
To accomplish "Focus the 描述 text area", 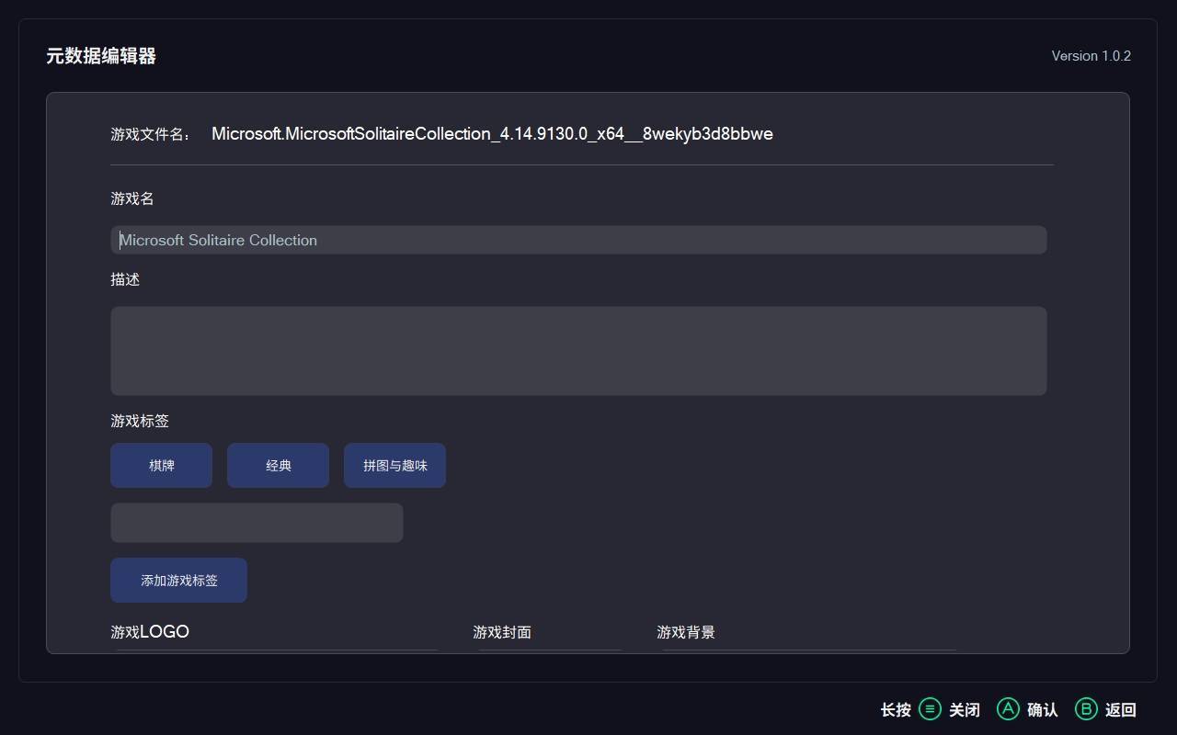I will [x=578, y=351].
